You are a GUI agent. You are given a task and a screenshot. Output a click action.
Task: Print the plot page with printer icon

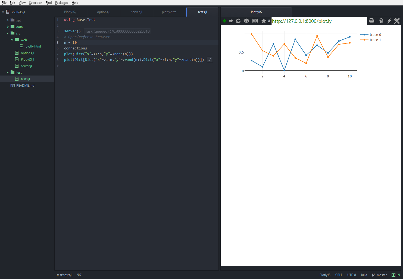(x=371, y=21)
